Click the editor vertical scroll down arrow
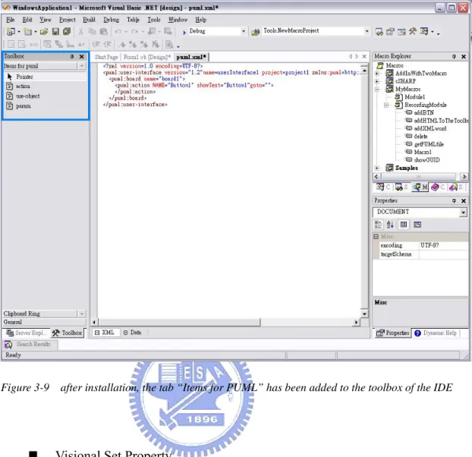The height and width of the screenshot is (457, 472). 364,314
